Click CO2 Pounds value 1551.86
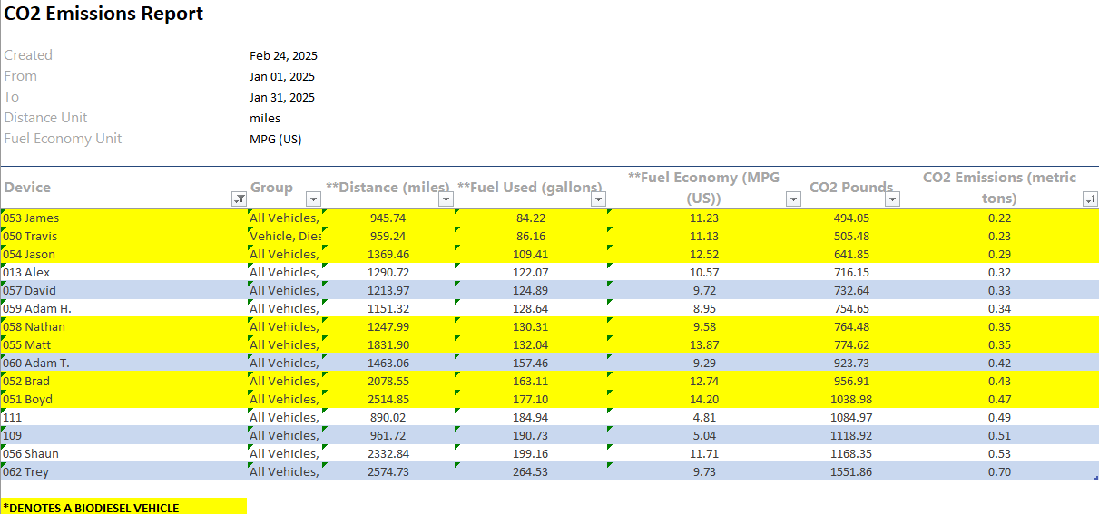The width and height of the screenshot is (1099, 514). 851,471
